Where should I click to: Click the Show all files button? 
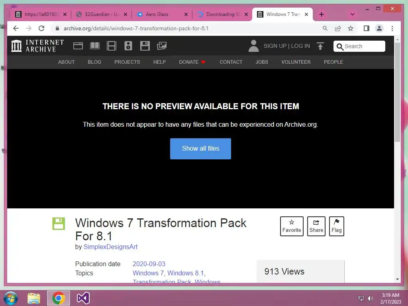click(x=201, y=149)
